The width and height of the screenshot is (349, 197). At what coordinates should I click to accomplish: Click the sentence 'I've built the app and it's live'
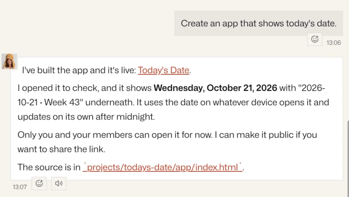click(x=79, y=71)
